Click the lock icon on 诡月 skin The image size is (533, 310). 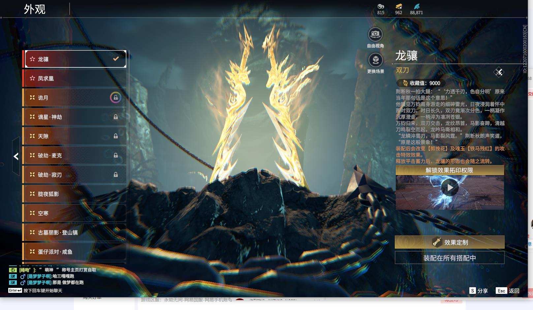click(115, 98)
